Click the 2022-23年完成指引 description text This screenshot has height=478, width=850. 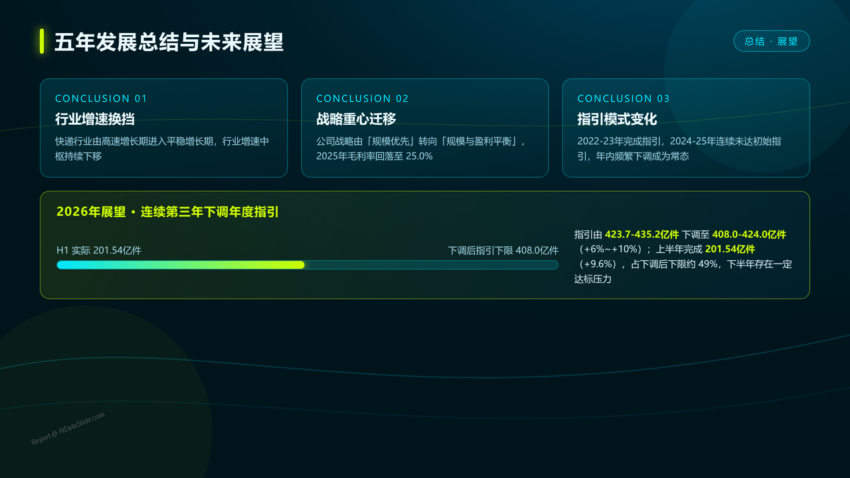point(679,149)
